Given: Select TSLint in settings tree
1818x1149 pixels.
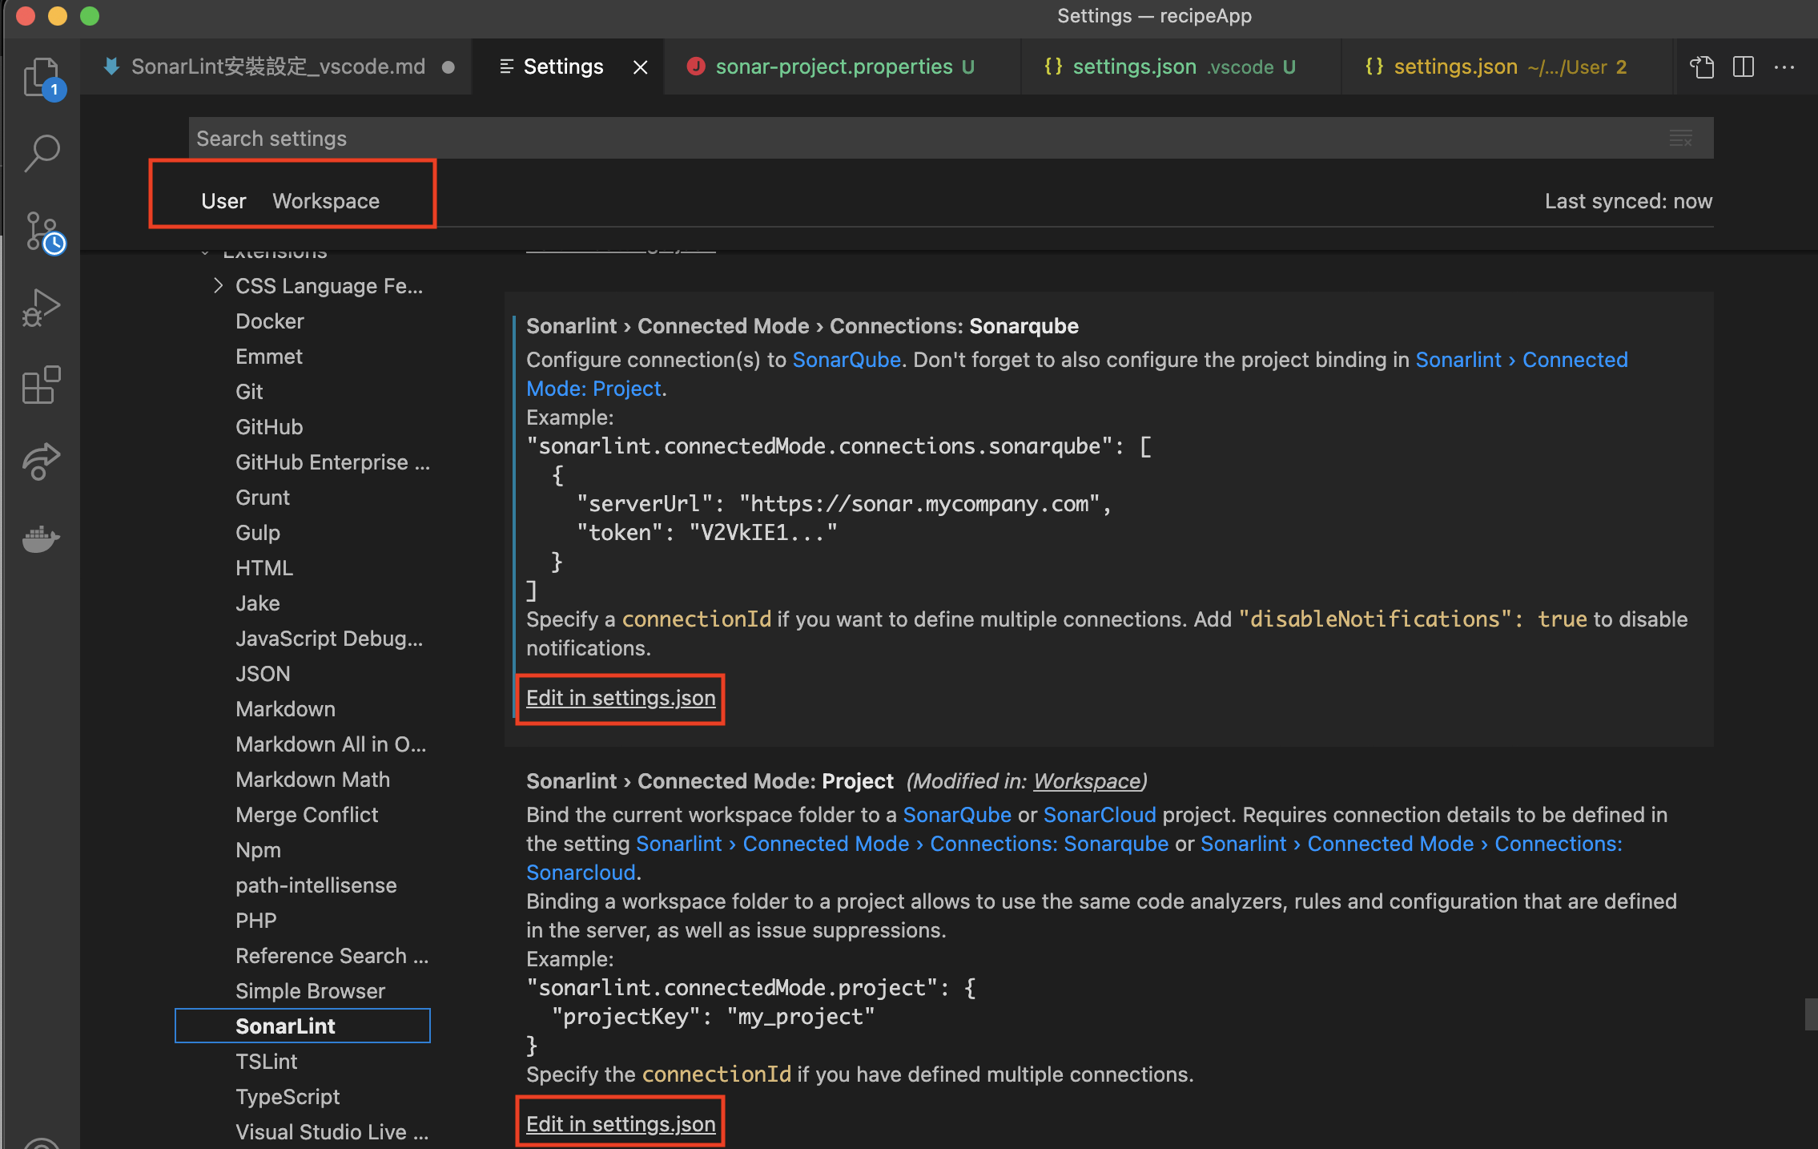Looking at the screenshot, I should point(266,1062).
